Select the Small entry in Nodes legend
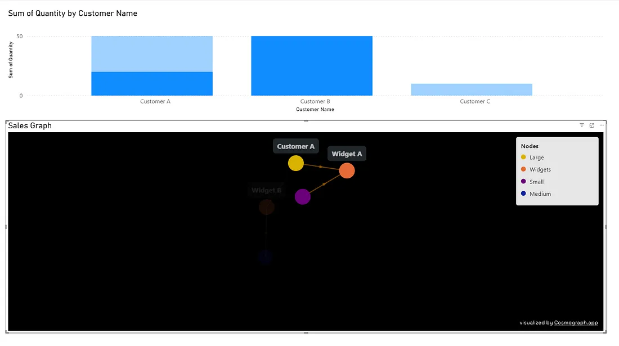This screenshot has width=619, height=346. point(536,182)
